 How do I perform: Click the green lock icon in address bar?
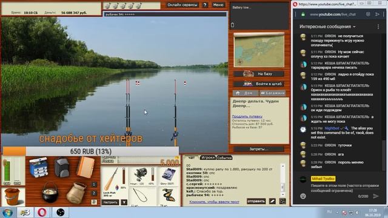[303, 15]
